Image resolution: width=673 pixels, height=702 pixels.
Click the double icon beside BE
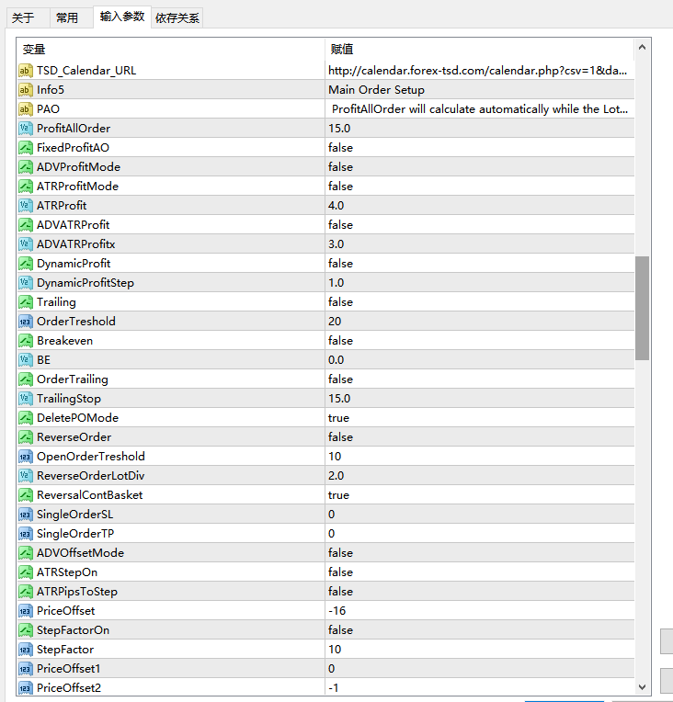[x=26, y=359]
